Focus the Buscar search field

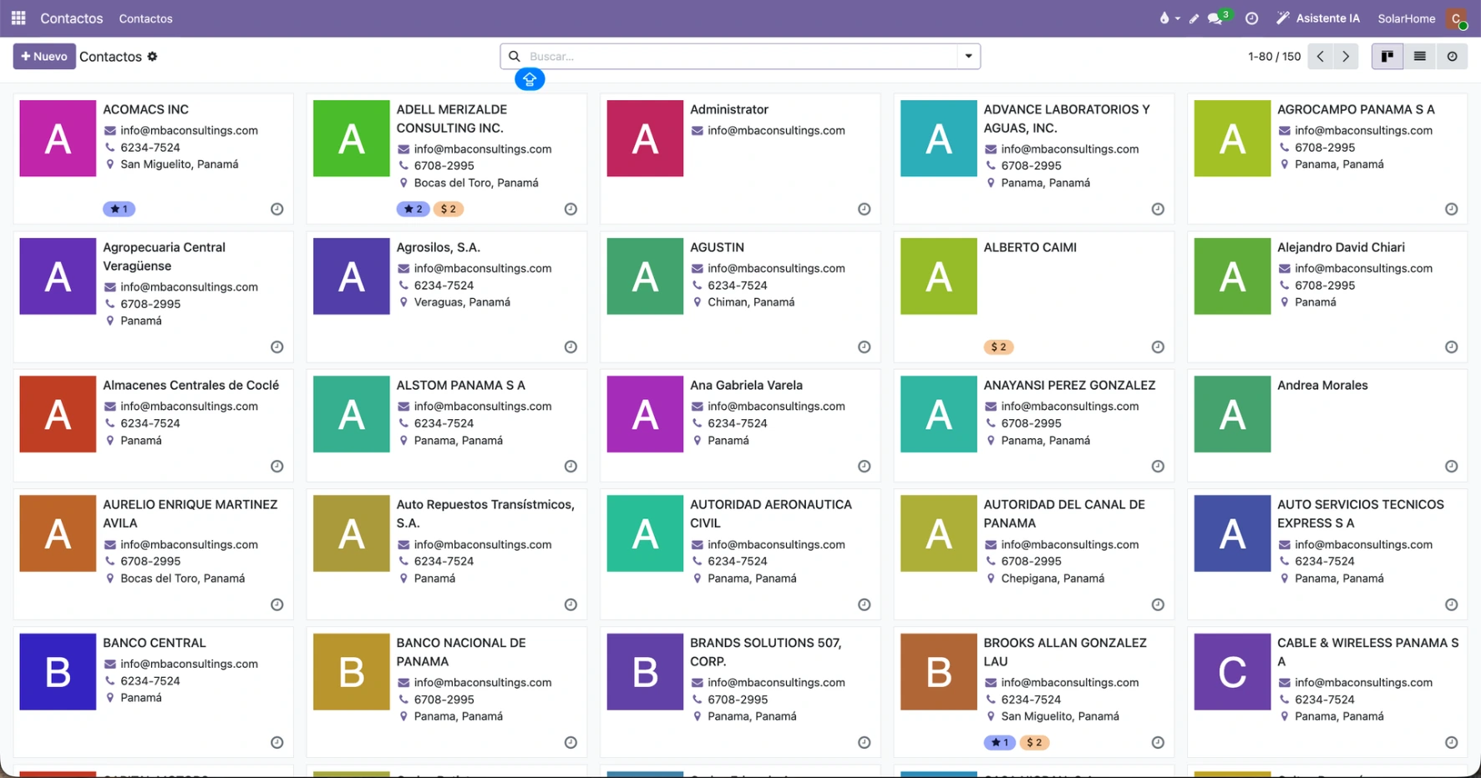(x=740, y=56)
